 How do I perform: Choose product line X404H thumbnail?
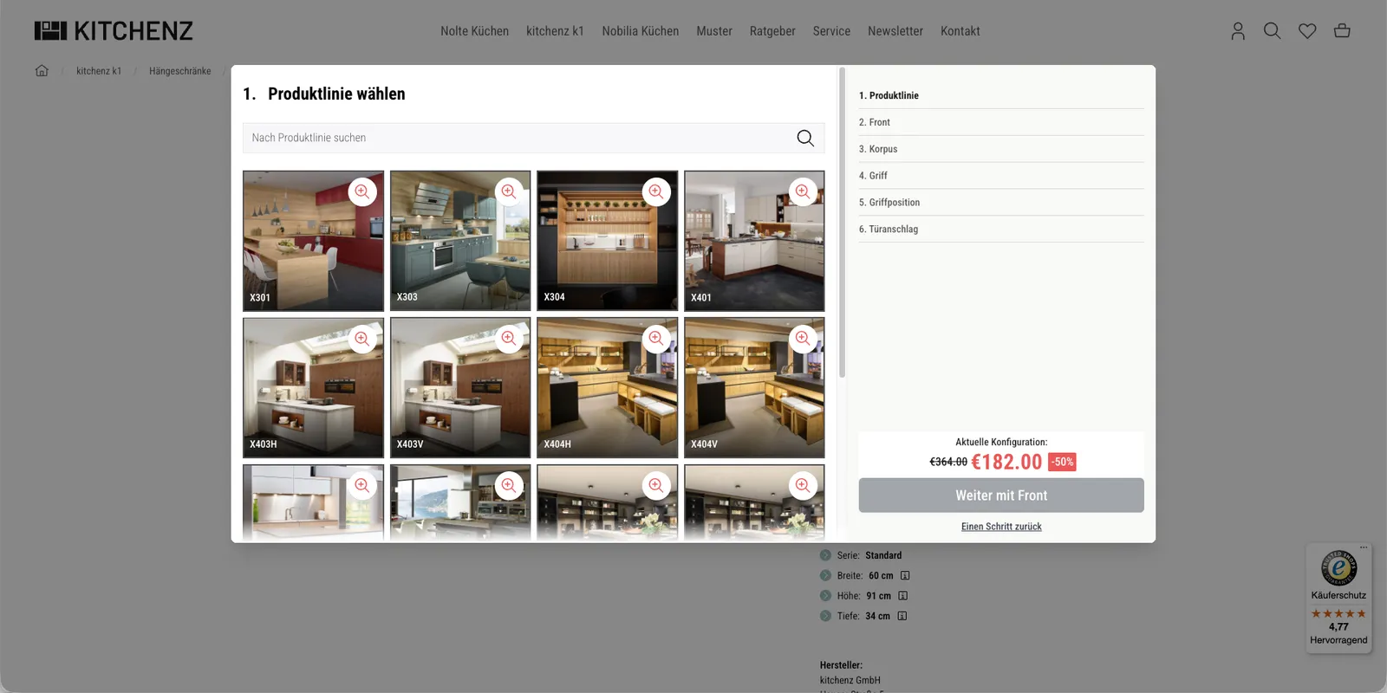click(x=607, y=388)
